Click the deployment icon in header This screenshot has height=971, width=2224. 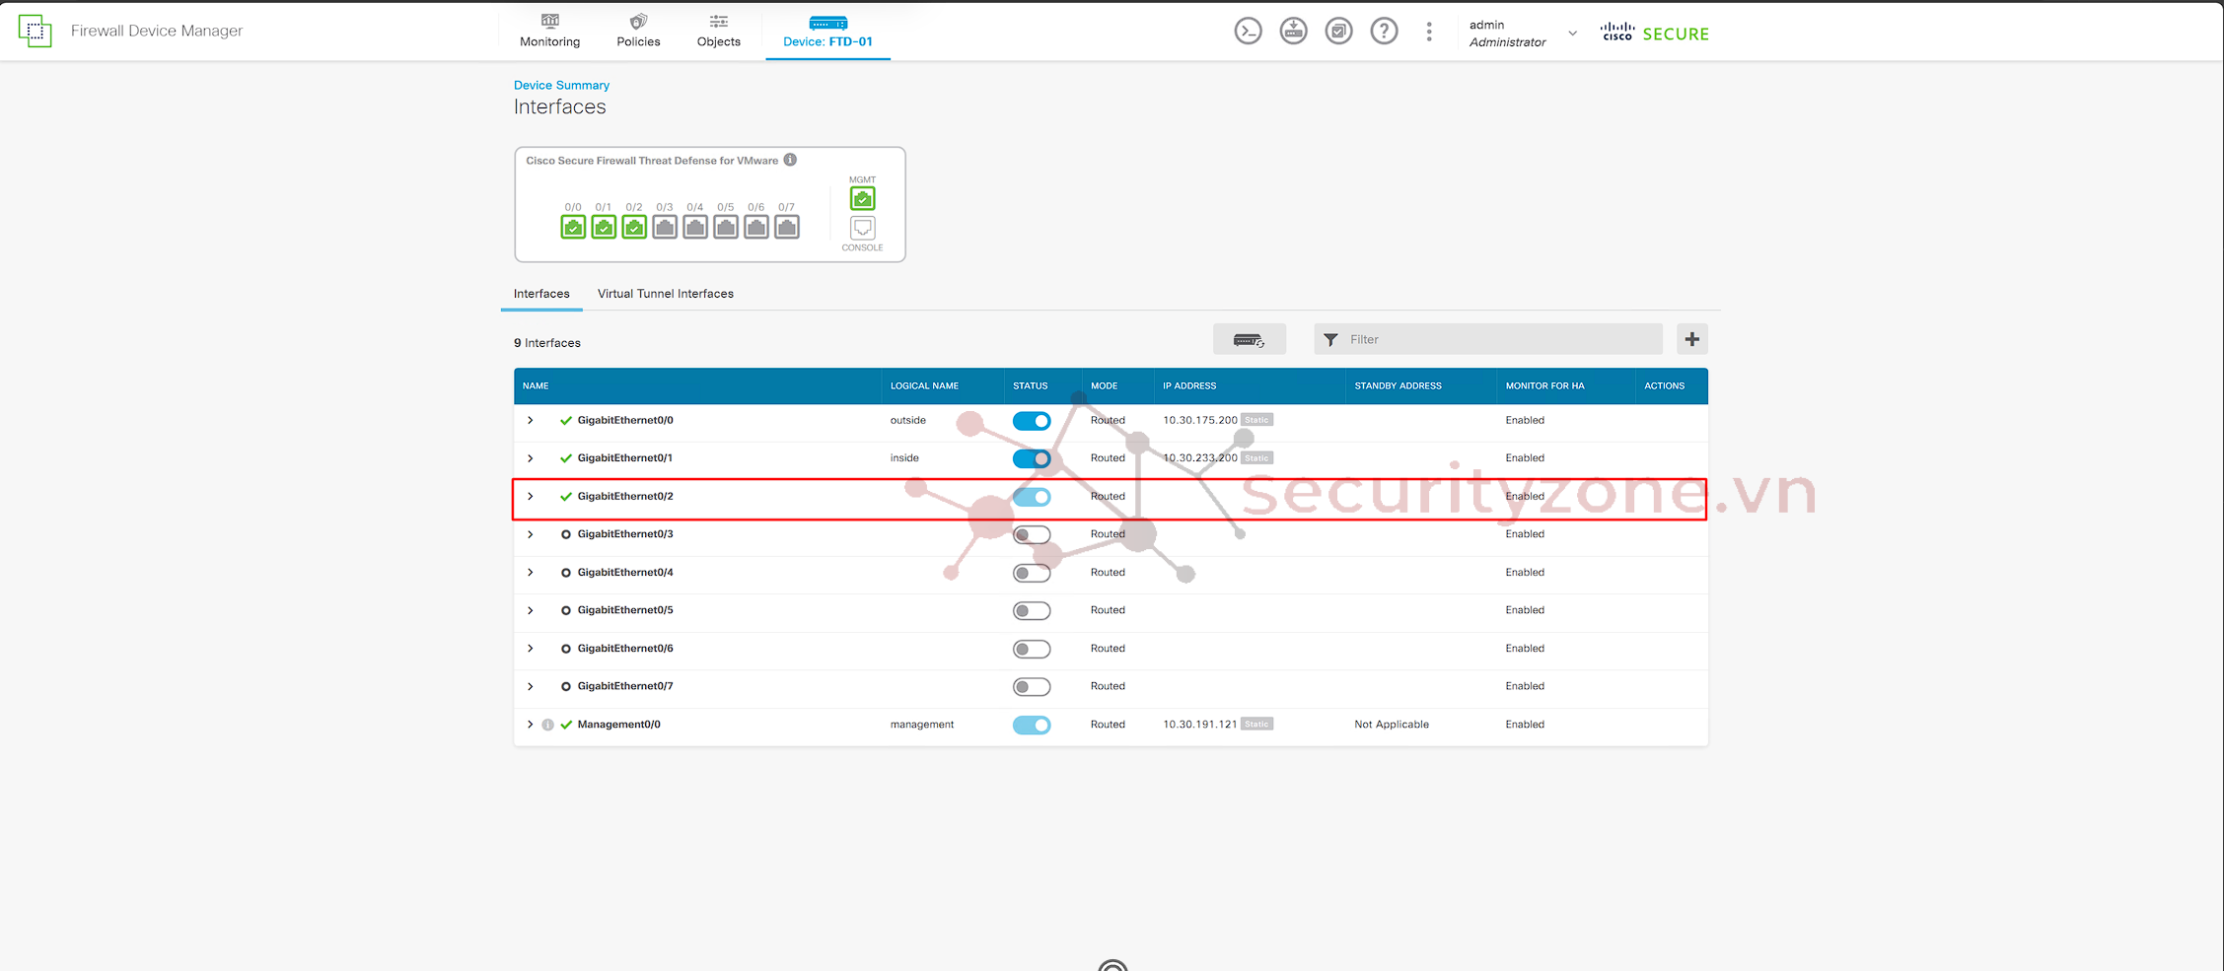(x=1293, y=32)
